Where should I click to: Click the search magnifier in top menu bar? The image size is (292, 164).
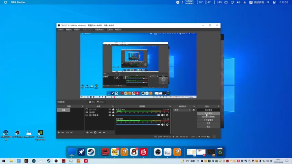coord(268,3)
